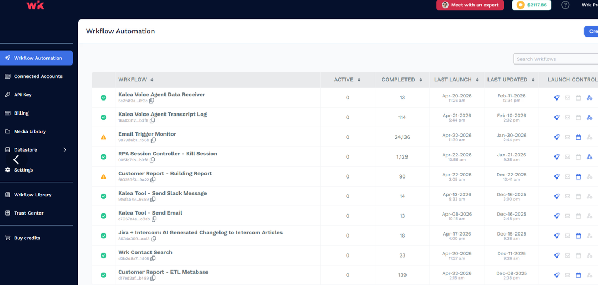This screenshot has height=285, width=598.
Task: Copy ID d3b2d8a7...1d05
Action: point(153,259)
